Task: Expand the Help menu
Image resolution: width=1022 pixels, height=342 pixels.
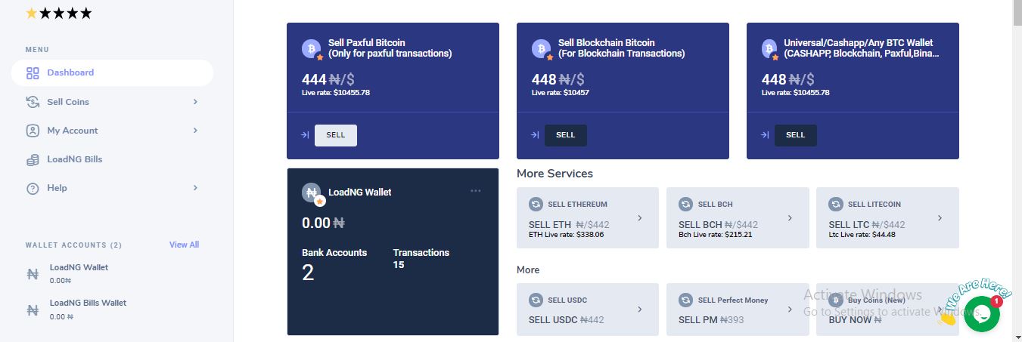Action: click(111, 188)
